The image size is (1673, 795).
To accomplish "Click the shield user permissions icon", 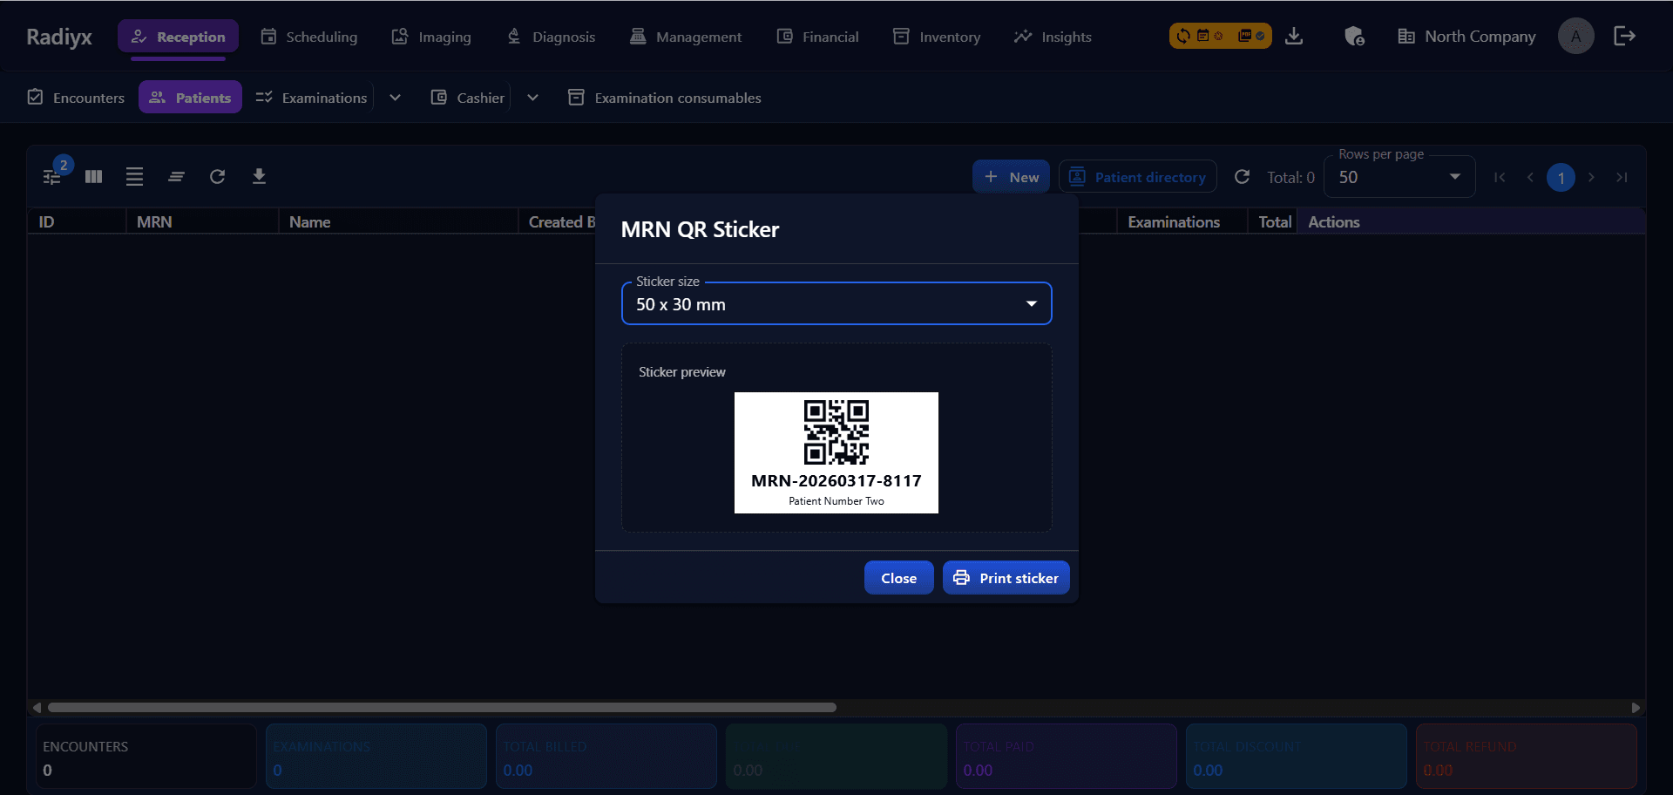I will (x=1354, y=36).
